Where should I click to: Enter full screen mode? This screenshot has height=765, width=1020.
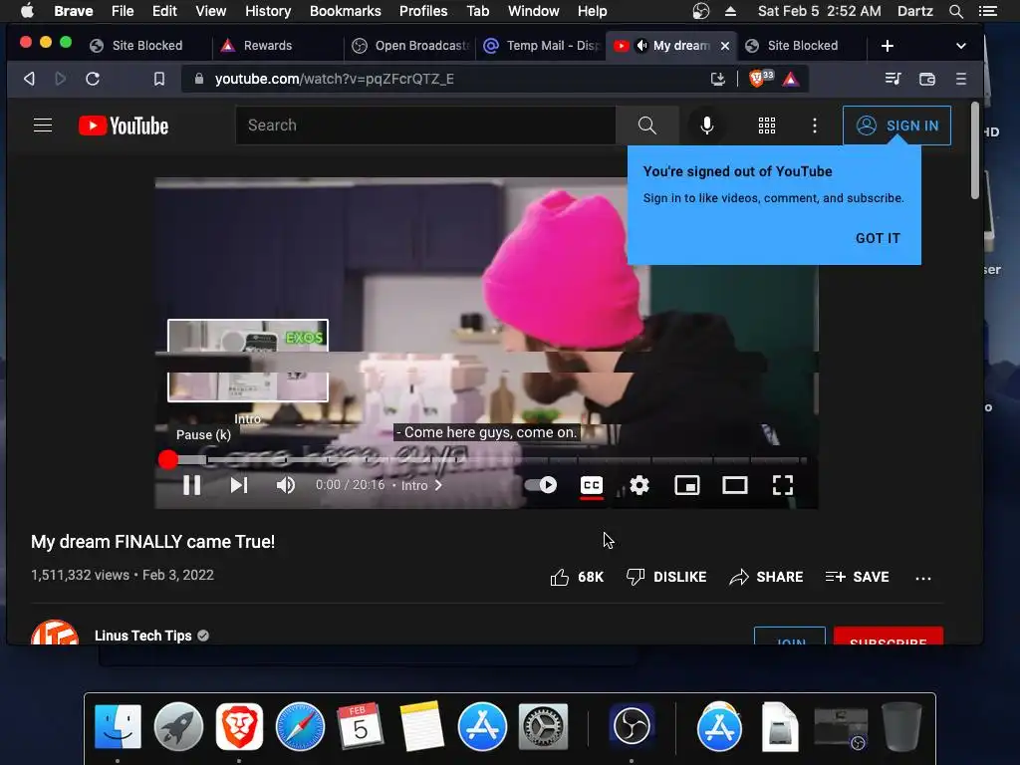[783, 485]
